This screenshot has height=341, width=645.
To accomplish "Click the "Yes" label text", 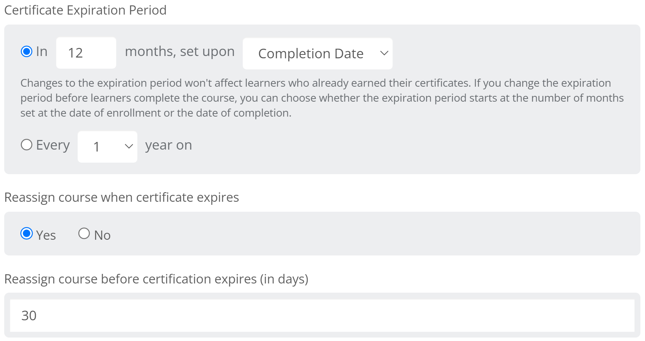I will click(46, 235).
